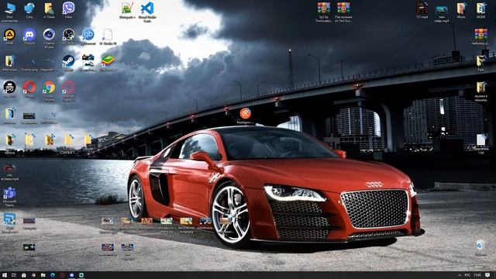Open Microsoft Edge from the taskbar
Viewport: 496px width, 279px height.
pyautogui.click(x=53, y=275)
